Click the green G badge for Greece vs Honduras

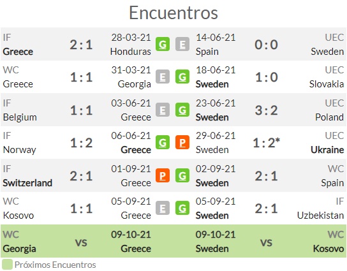pos(163,44)
